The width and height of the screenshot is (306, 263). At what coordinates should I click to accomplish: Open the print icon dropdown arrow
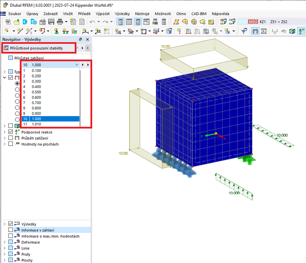pos(66,22)
